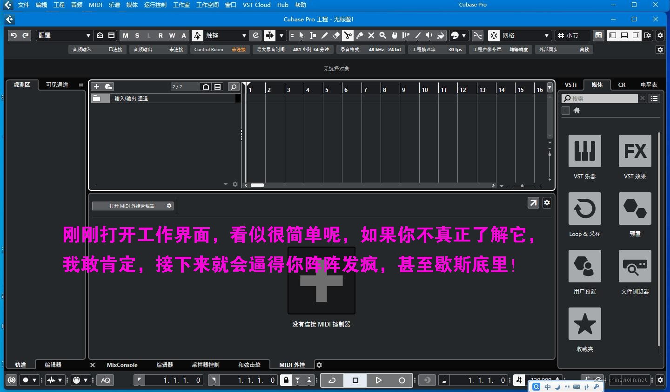Click the find tracks magnifier icon
Screen dimensions: 670x392
click(234, 87)
